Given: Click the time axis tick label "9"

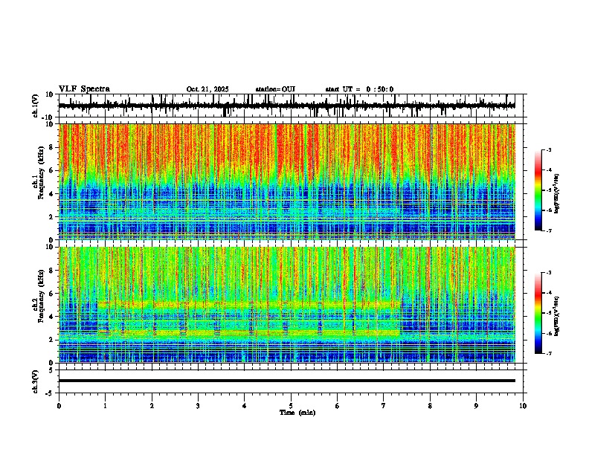Looking at the screenshot, I should [x=476, y=406].
